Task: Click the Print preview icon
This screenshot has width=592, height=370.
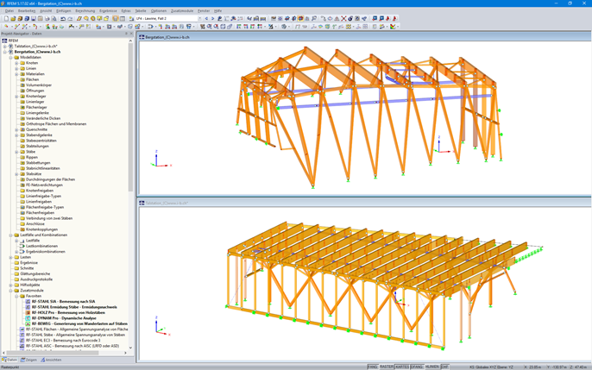Action: click(54, 18)
